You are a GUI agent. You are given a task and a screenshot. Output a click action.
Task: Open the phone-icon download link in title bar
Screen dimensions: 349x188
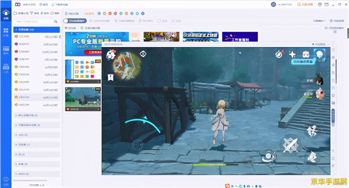pos(60,5)
